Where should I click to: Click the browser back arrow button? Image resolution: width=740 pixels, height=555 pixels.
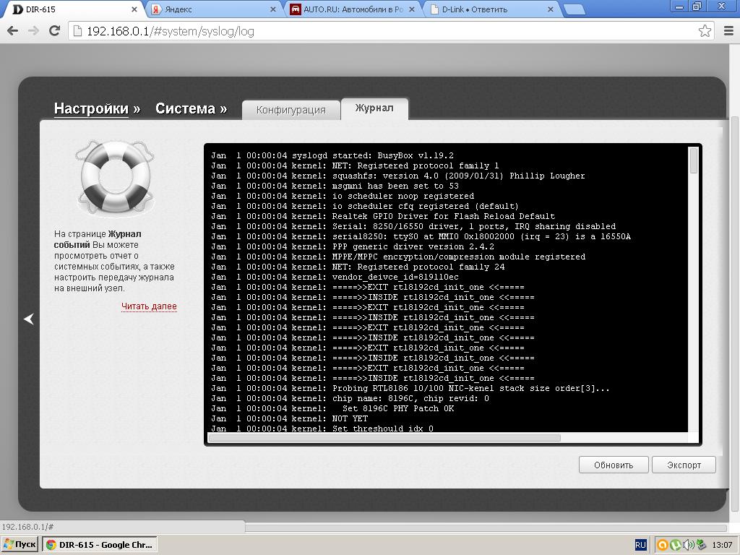click(x=12, y=31)
